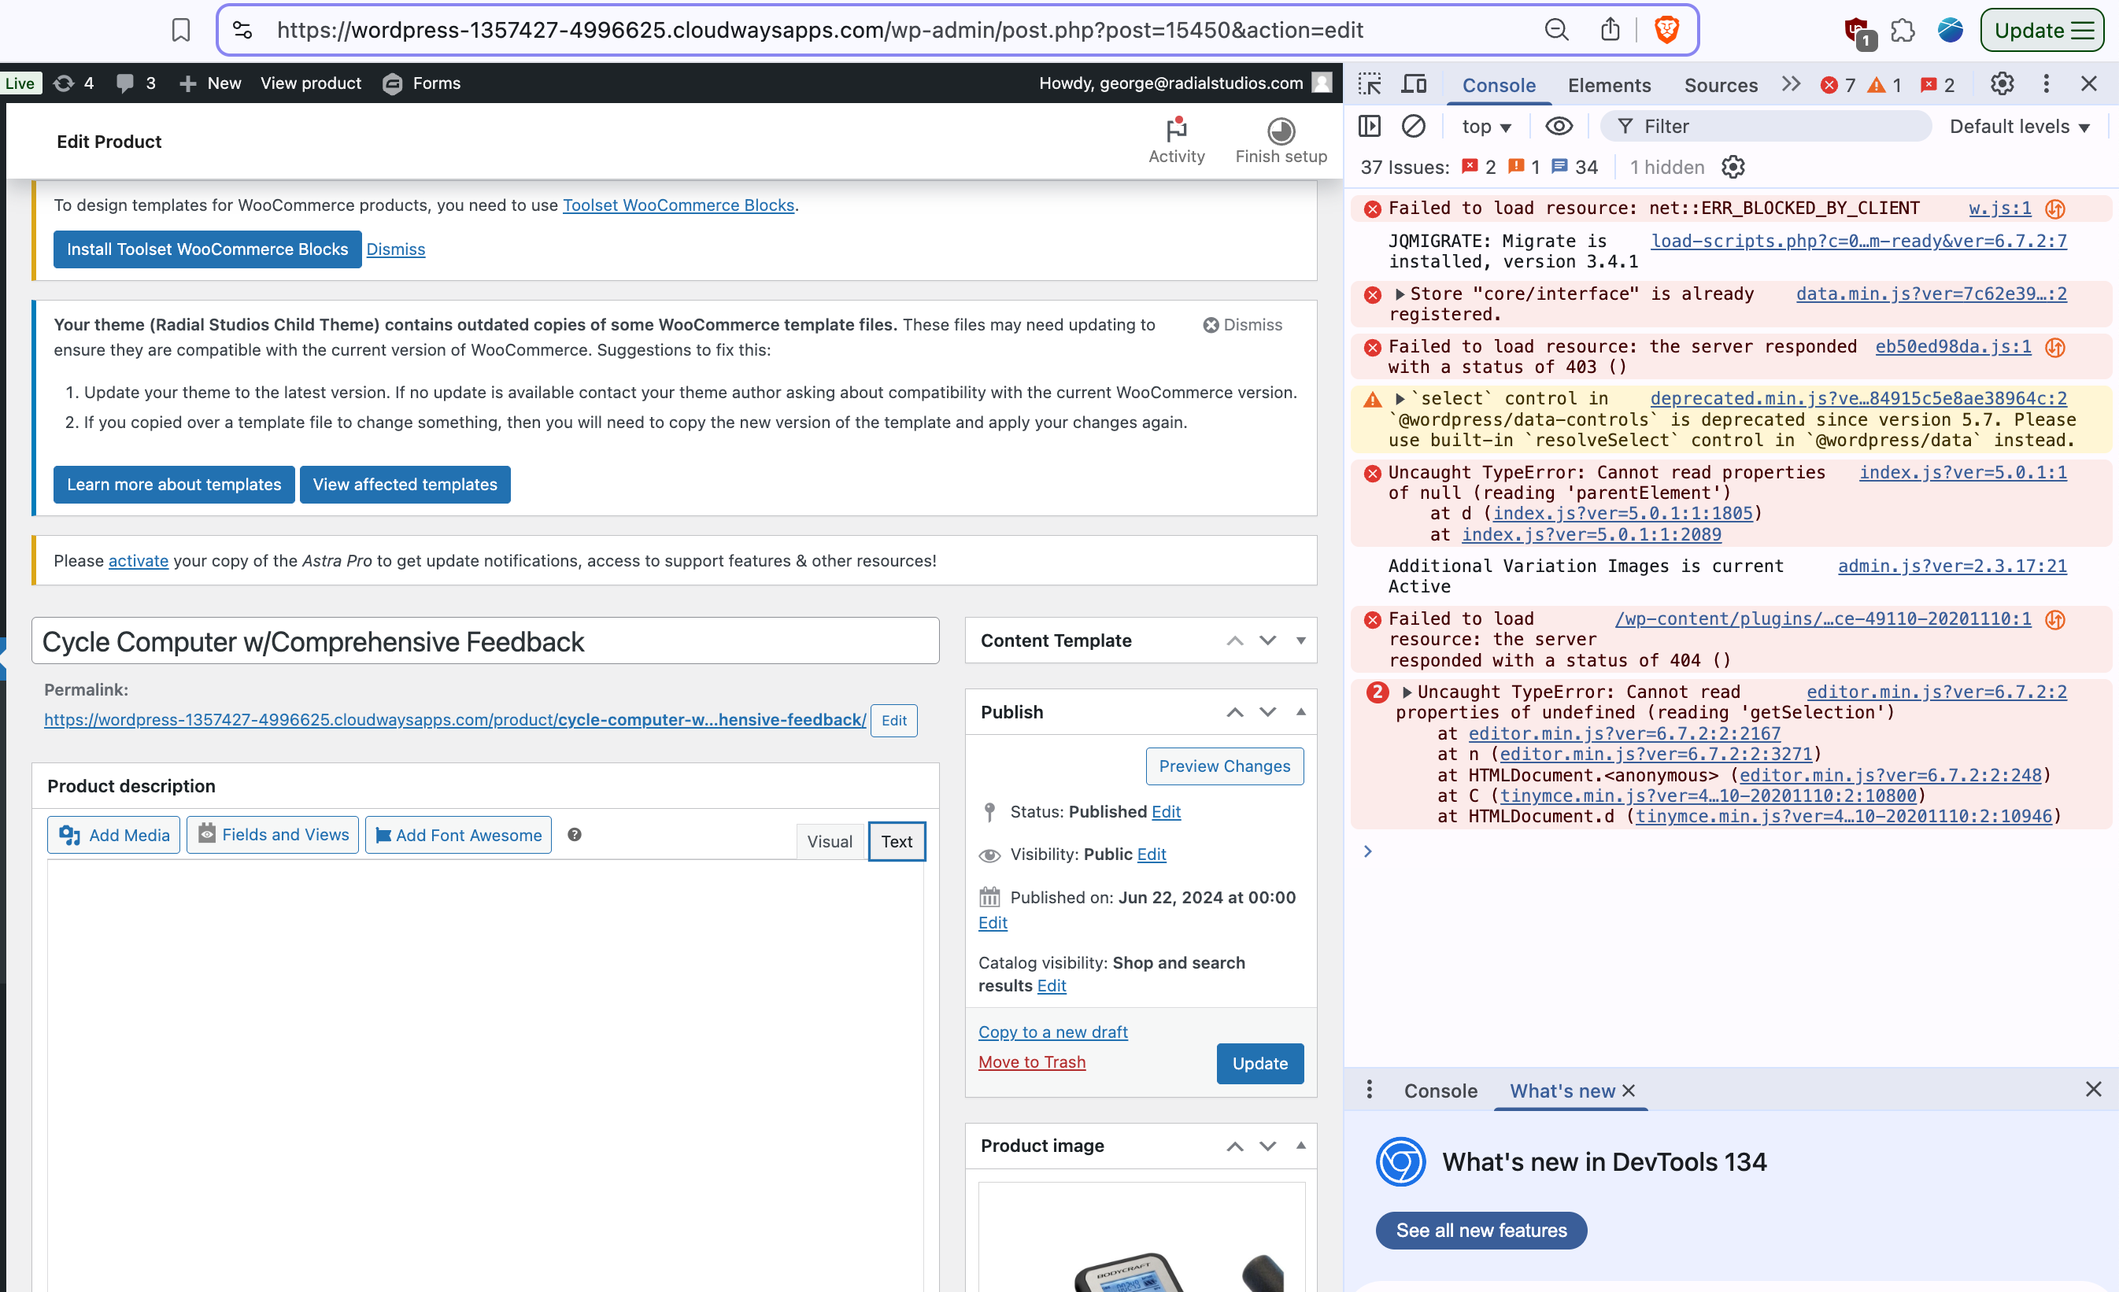Expand the Uncaught TypeError getSelection message
Screen dimensions: 2119x1292
[1407, 693]
